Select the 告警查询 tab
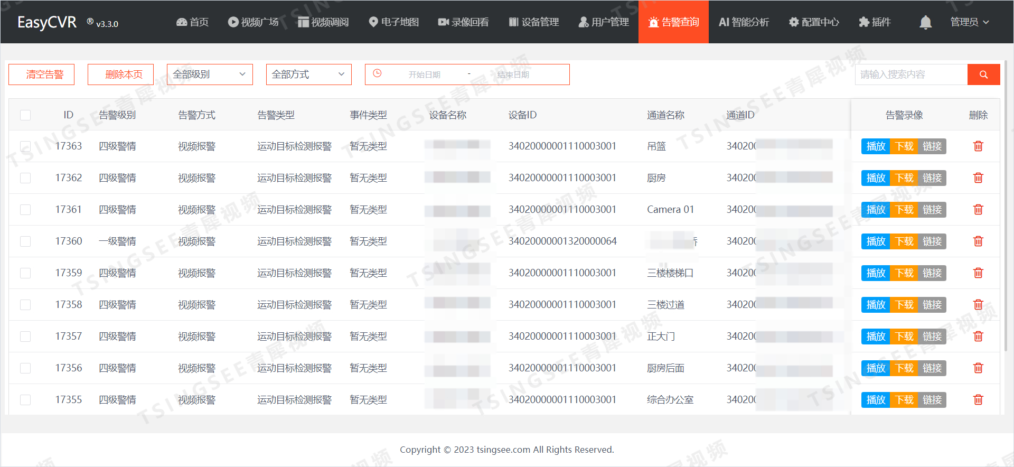 (673, 22)
